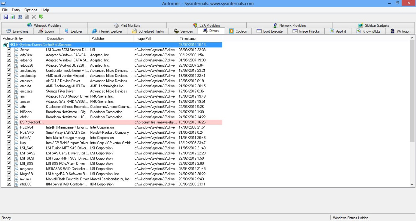Screen dimensions: 416x221
Task: Toggle the amdkmdap entry checkbox
Action: click(x=9, y=75)
